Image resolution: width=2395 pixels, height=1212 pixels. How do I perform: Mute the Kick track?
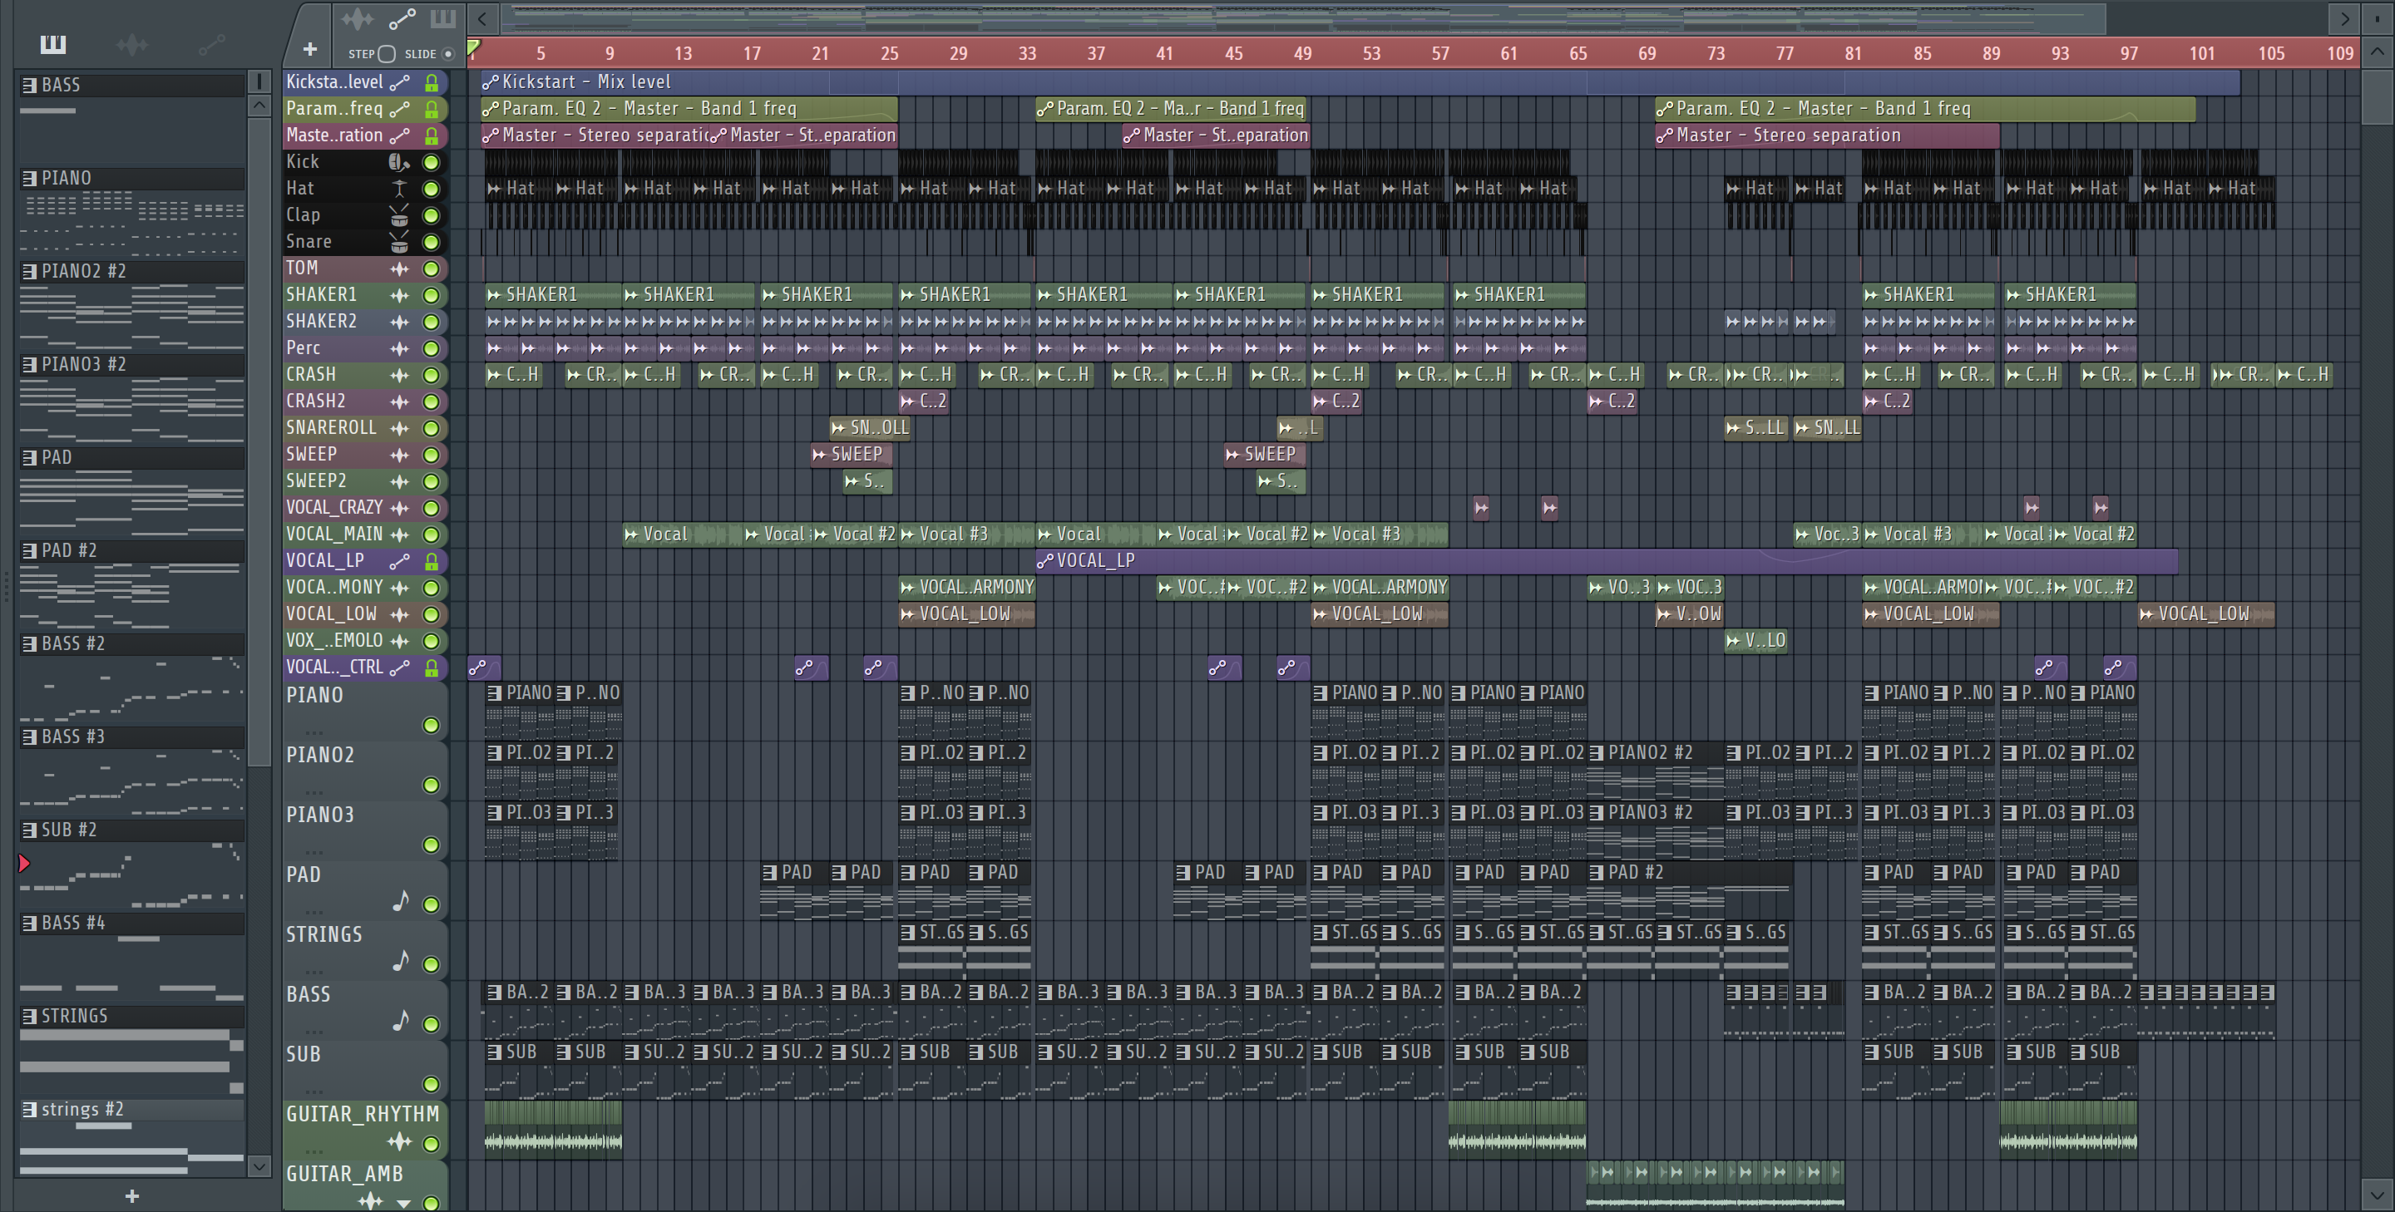tap(431, 162)
